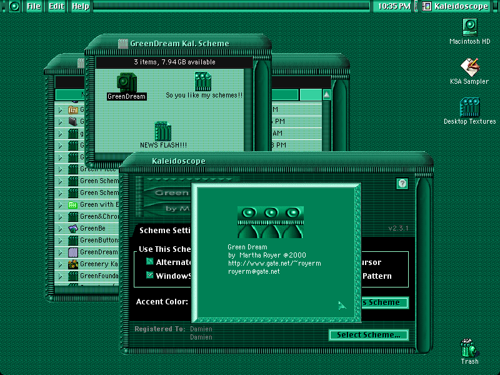Expand the GreenFounda row disclosure triangle
The width and height of the screenshot is (500, 375).
click(60, 276)
